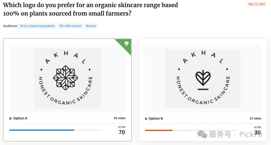Image resolution: width=271 pixels, height=145 pixels.
Task: Click the '35 votes' count
Action: pos(119,118)
